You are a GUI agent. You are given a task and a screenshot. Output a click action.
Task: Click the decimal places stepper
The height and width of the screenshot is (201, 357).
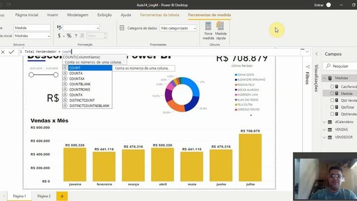click(x=105, y=36)
